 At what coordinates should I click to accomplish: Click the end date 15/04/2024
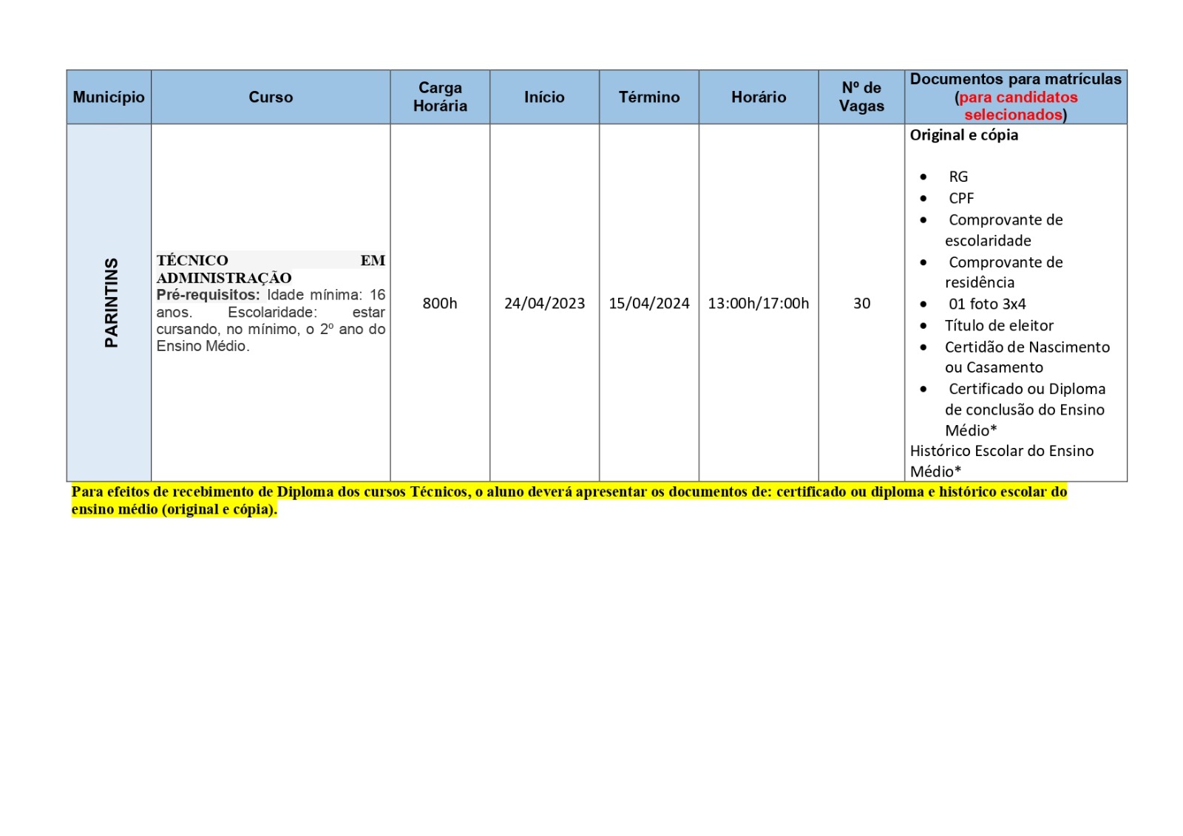tap(649, 303)
